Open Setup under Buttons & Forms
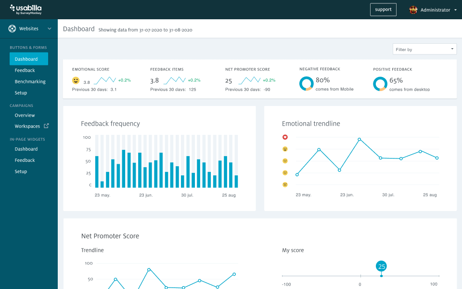The image size is (462, 289). click(21, 92)
